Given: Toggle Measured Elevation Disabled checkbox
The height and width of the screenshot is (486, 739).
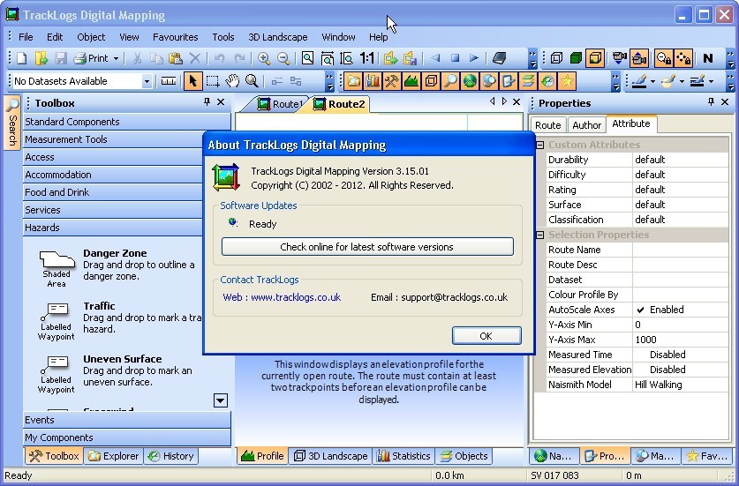Looking at the screenshot, I should pyautogui.click(x=640, y=370).
